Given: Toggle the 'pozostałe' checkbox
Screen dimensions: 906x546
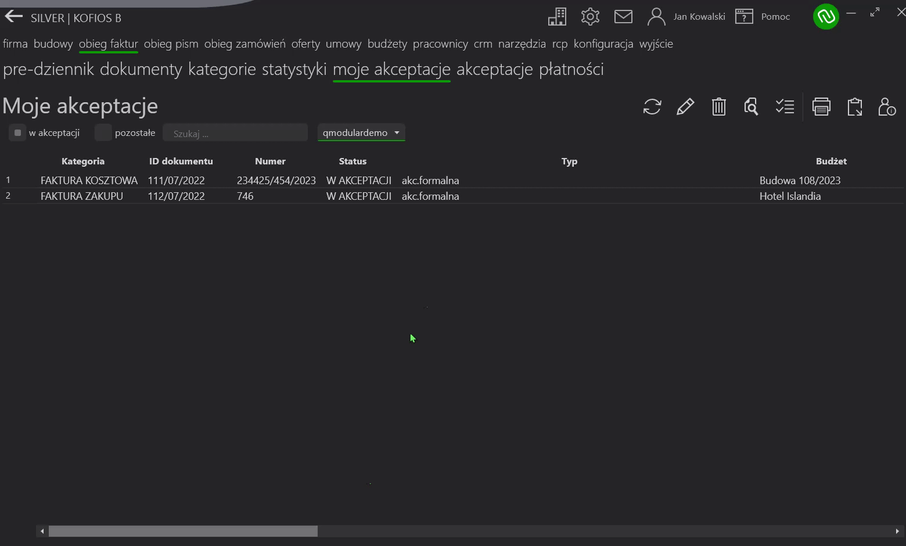Looking at the screenshot, I should coord(103,132).
